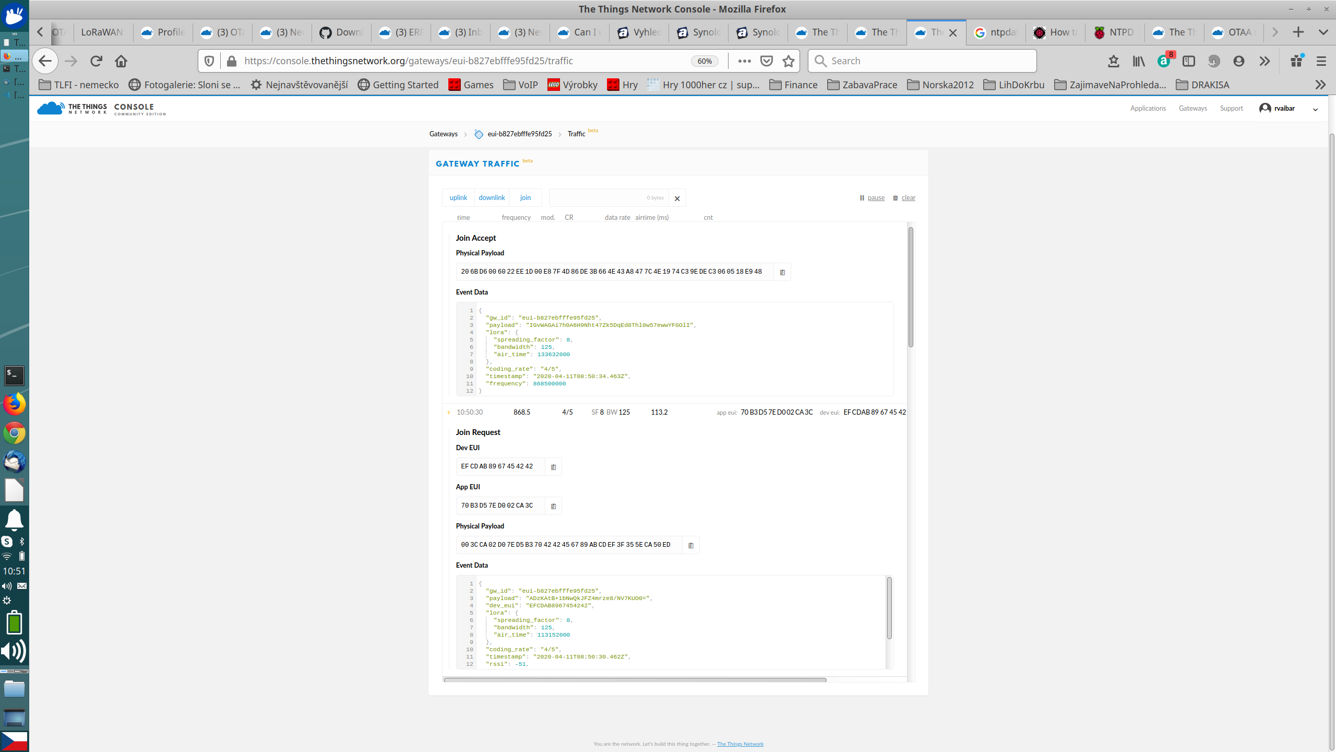Open tracking protection shield info
This screenshot has width=1336, height=752.
click(x=209, y=61)
